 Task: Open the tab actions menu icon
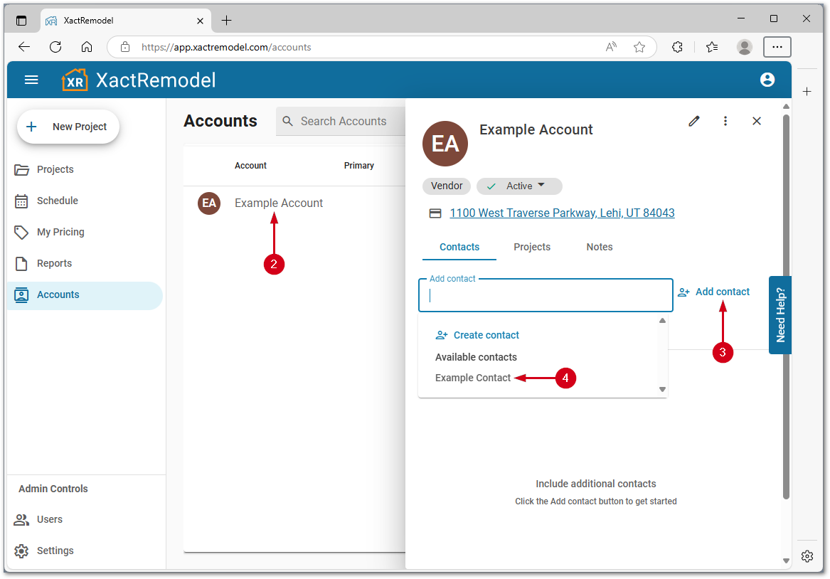(21, 21)
